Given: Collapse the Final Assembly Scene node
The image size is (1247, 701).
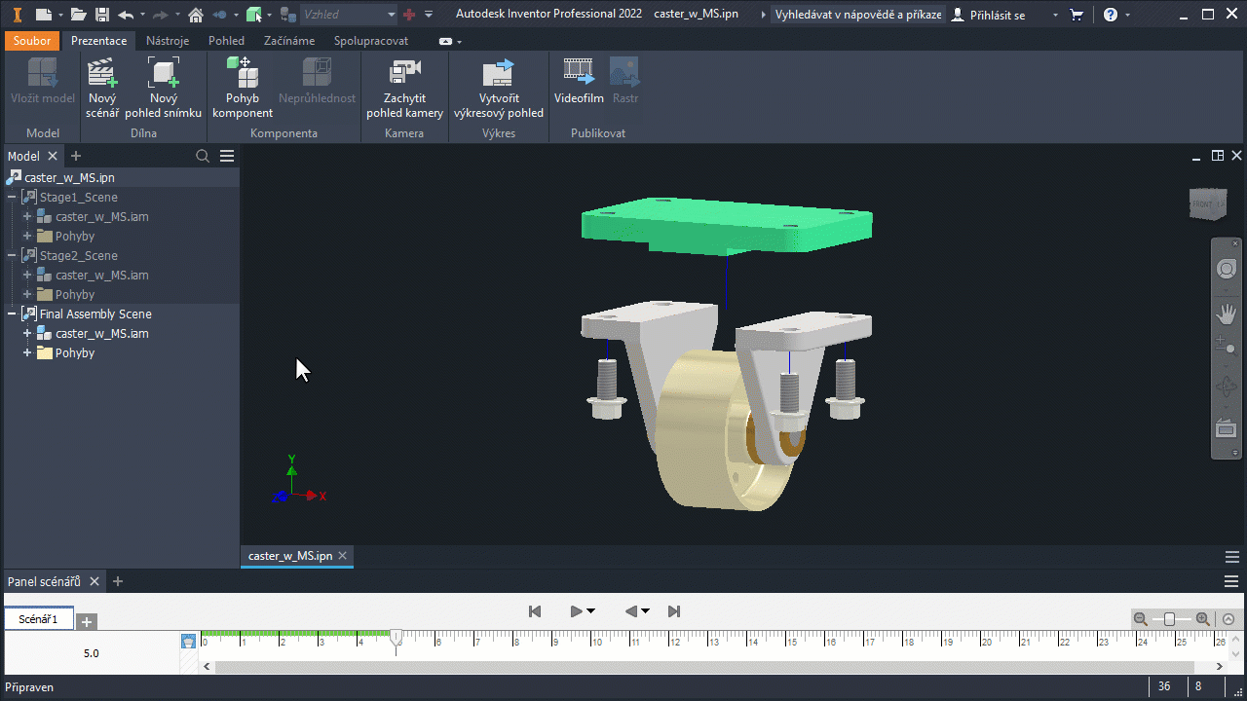Looking at the screenshot, I should click(12, 314).
